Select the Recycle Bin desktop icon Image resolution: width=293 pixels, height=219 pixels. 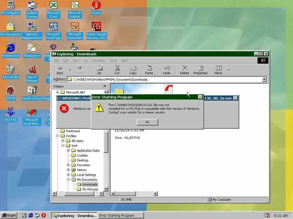tap(11, 72)
